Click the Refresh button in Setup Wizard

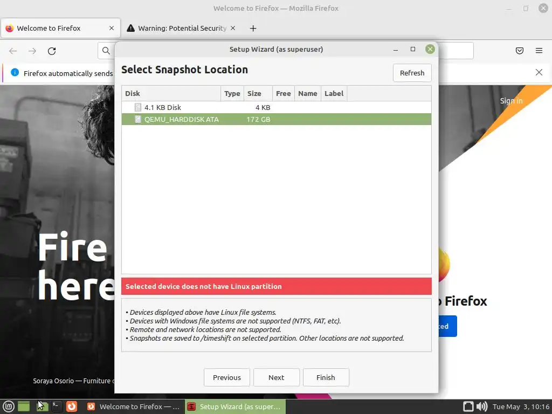(412, 73)
